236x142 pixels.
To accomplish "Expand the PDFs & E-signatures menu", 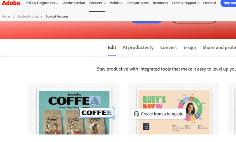I will [42, 3].
